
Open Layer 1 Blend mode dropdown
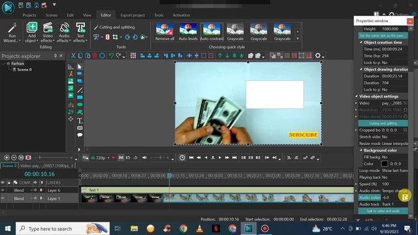[x=31, y=198]
